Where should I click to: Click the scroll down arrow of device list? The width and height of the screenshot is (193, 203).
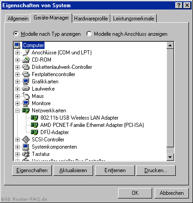pyautogui.click(x=170, y=157)
